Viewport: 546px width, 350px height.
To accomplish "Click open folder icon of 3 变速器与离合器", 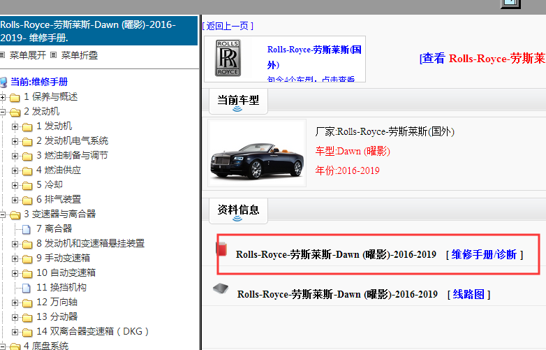I will click(15, 215).
